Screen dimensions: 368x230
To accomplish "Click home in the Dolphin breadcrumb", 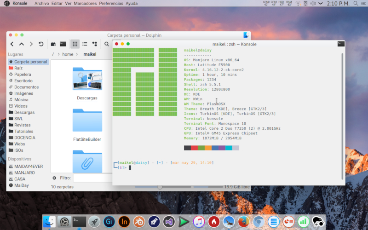I will coord(68,54).
